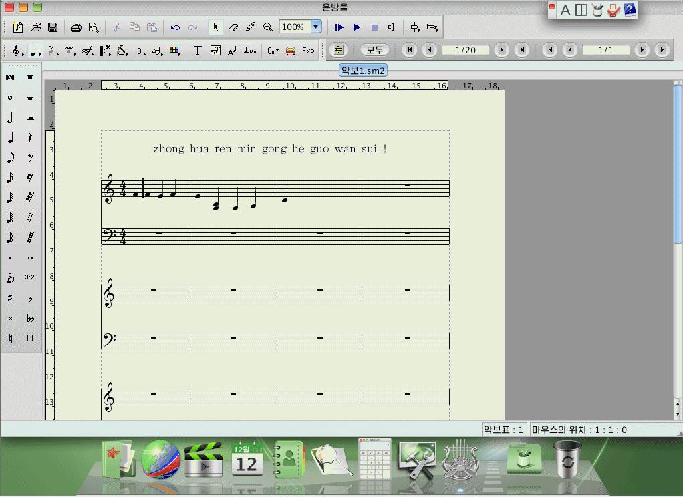The width and height of the screenshot is (683, 497).
Task: Choose the quarter rest symbol
Action: tap(30, 138)
